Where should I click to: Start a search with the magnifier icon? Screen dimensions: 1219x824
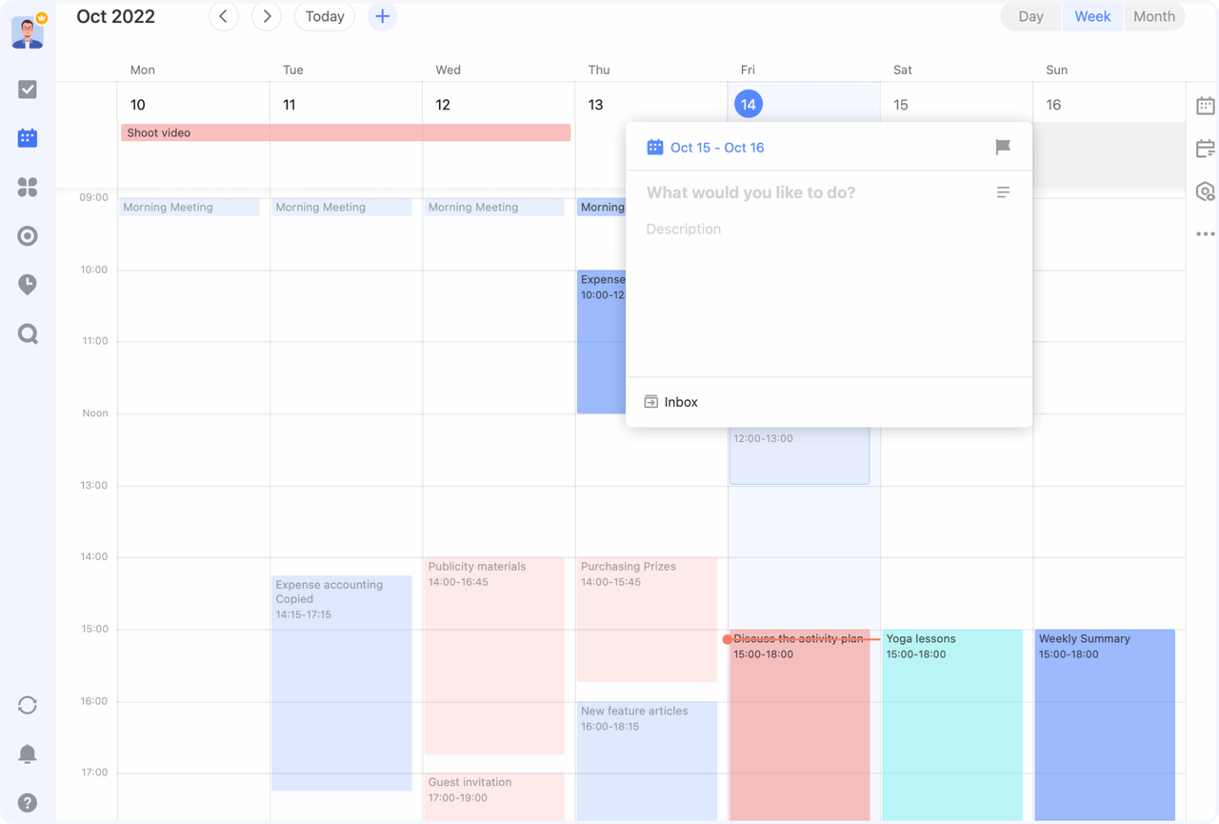[28, 333]
